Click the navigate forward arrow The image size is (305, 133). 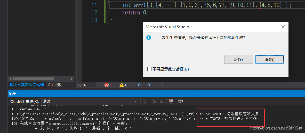pos(149,85)
